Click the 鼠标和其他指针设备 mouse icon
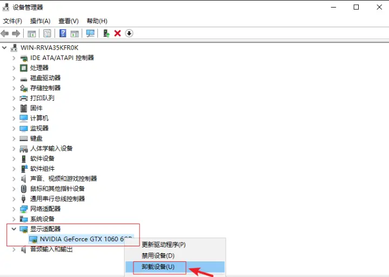The image size is (389, 277). coord(24,189)
